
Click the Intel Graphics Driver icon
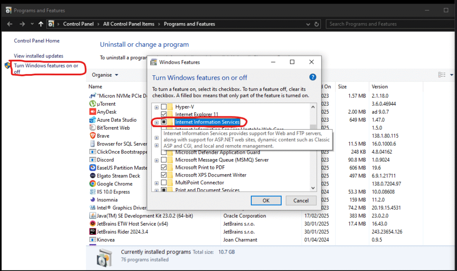click(x=92, y=208)
